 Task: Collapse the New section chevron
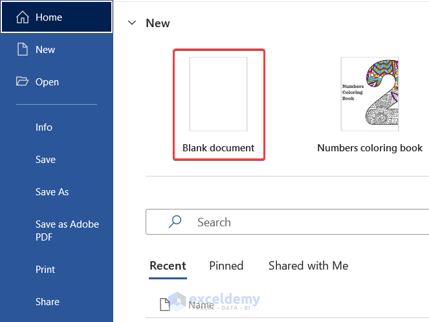point(132,23)
